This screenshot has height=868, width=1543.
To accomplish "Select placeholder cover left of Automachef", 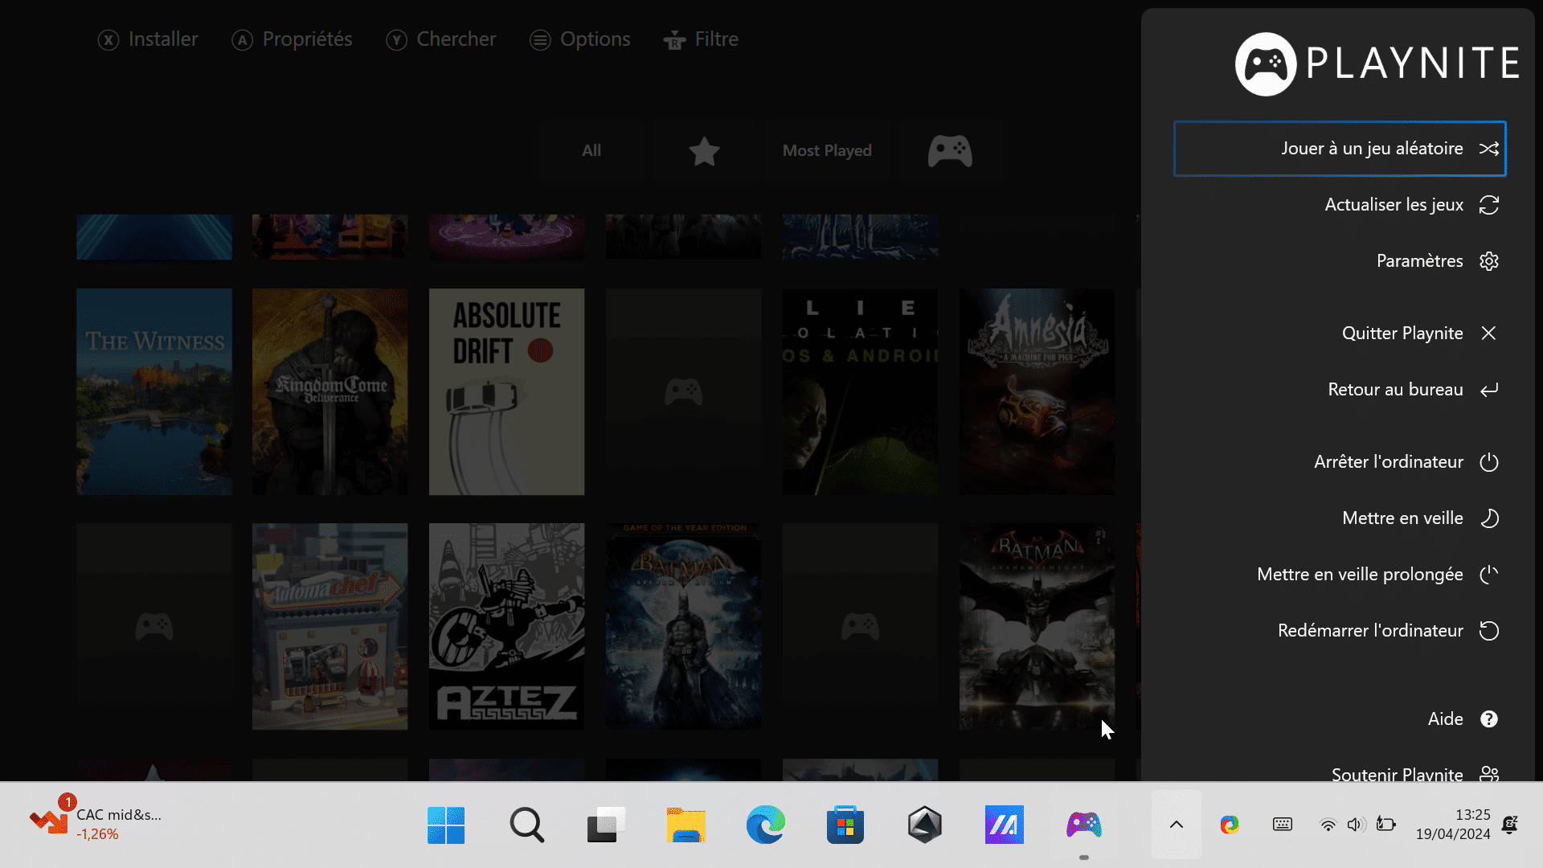I will click(154, 626).
